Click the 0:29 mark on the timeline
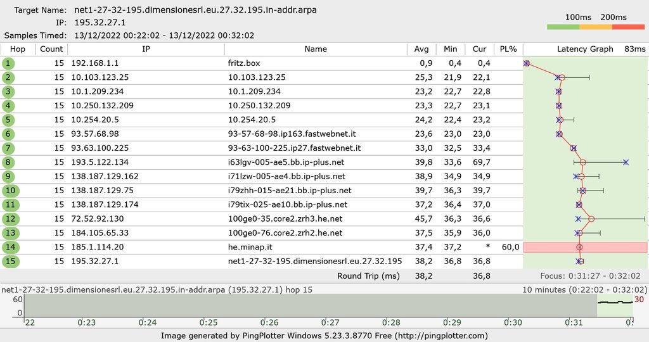 point(451,322)
